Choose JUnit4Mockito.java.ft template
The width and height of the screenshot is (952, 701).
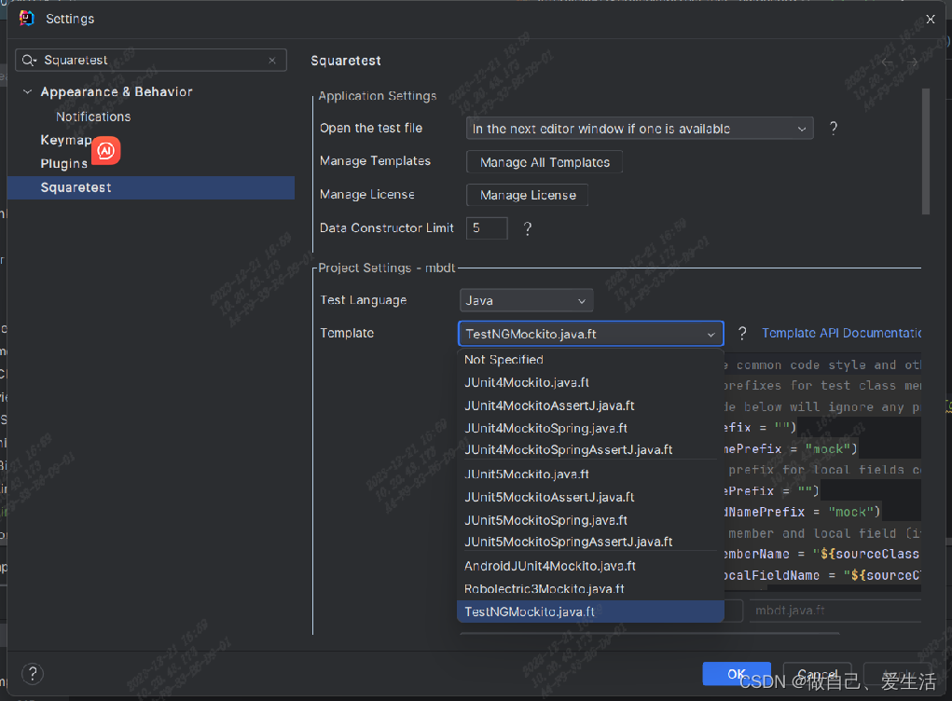coord(590,382)
